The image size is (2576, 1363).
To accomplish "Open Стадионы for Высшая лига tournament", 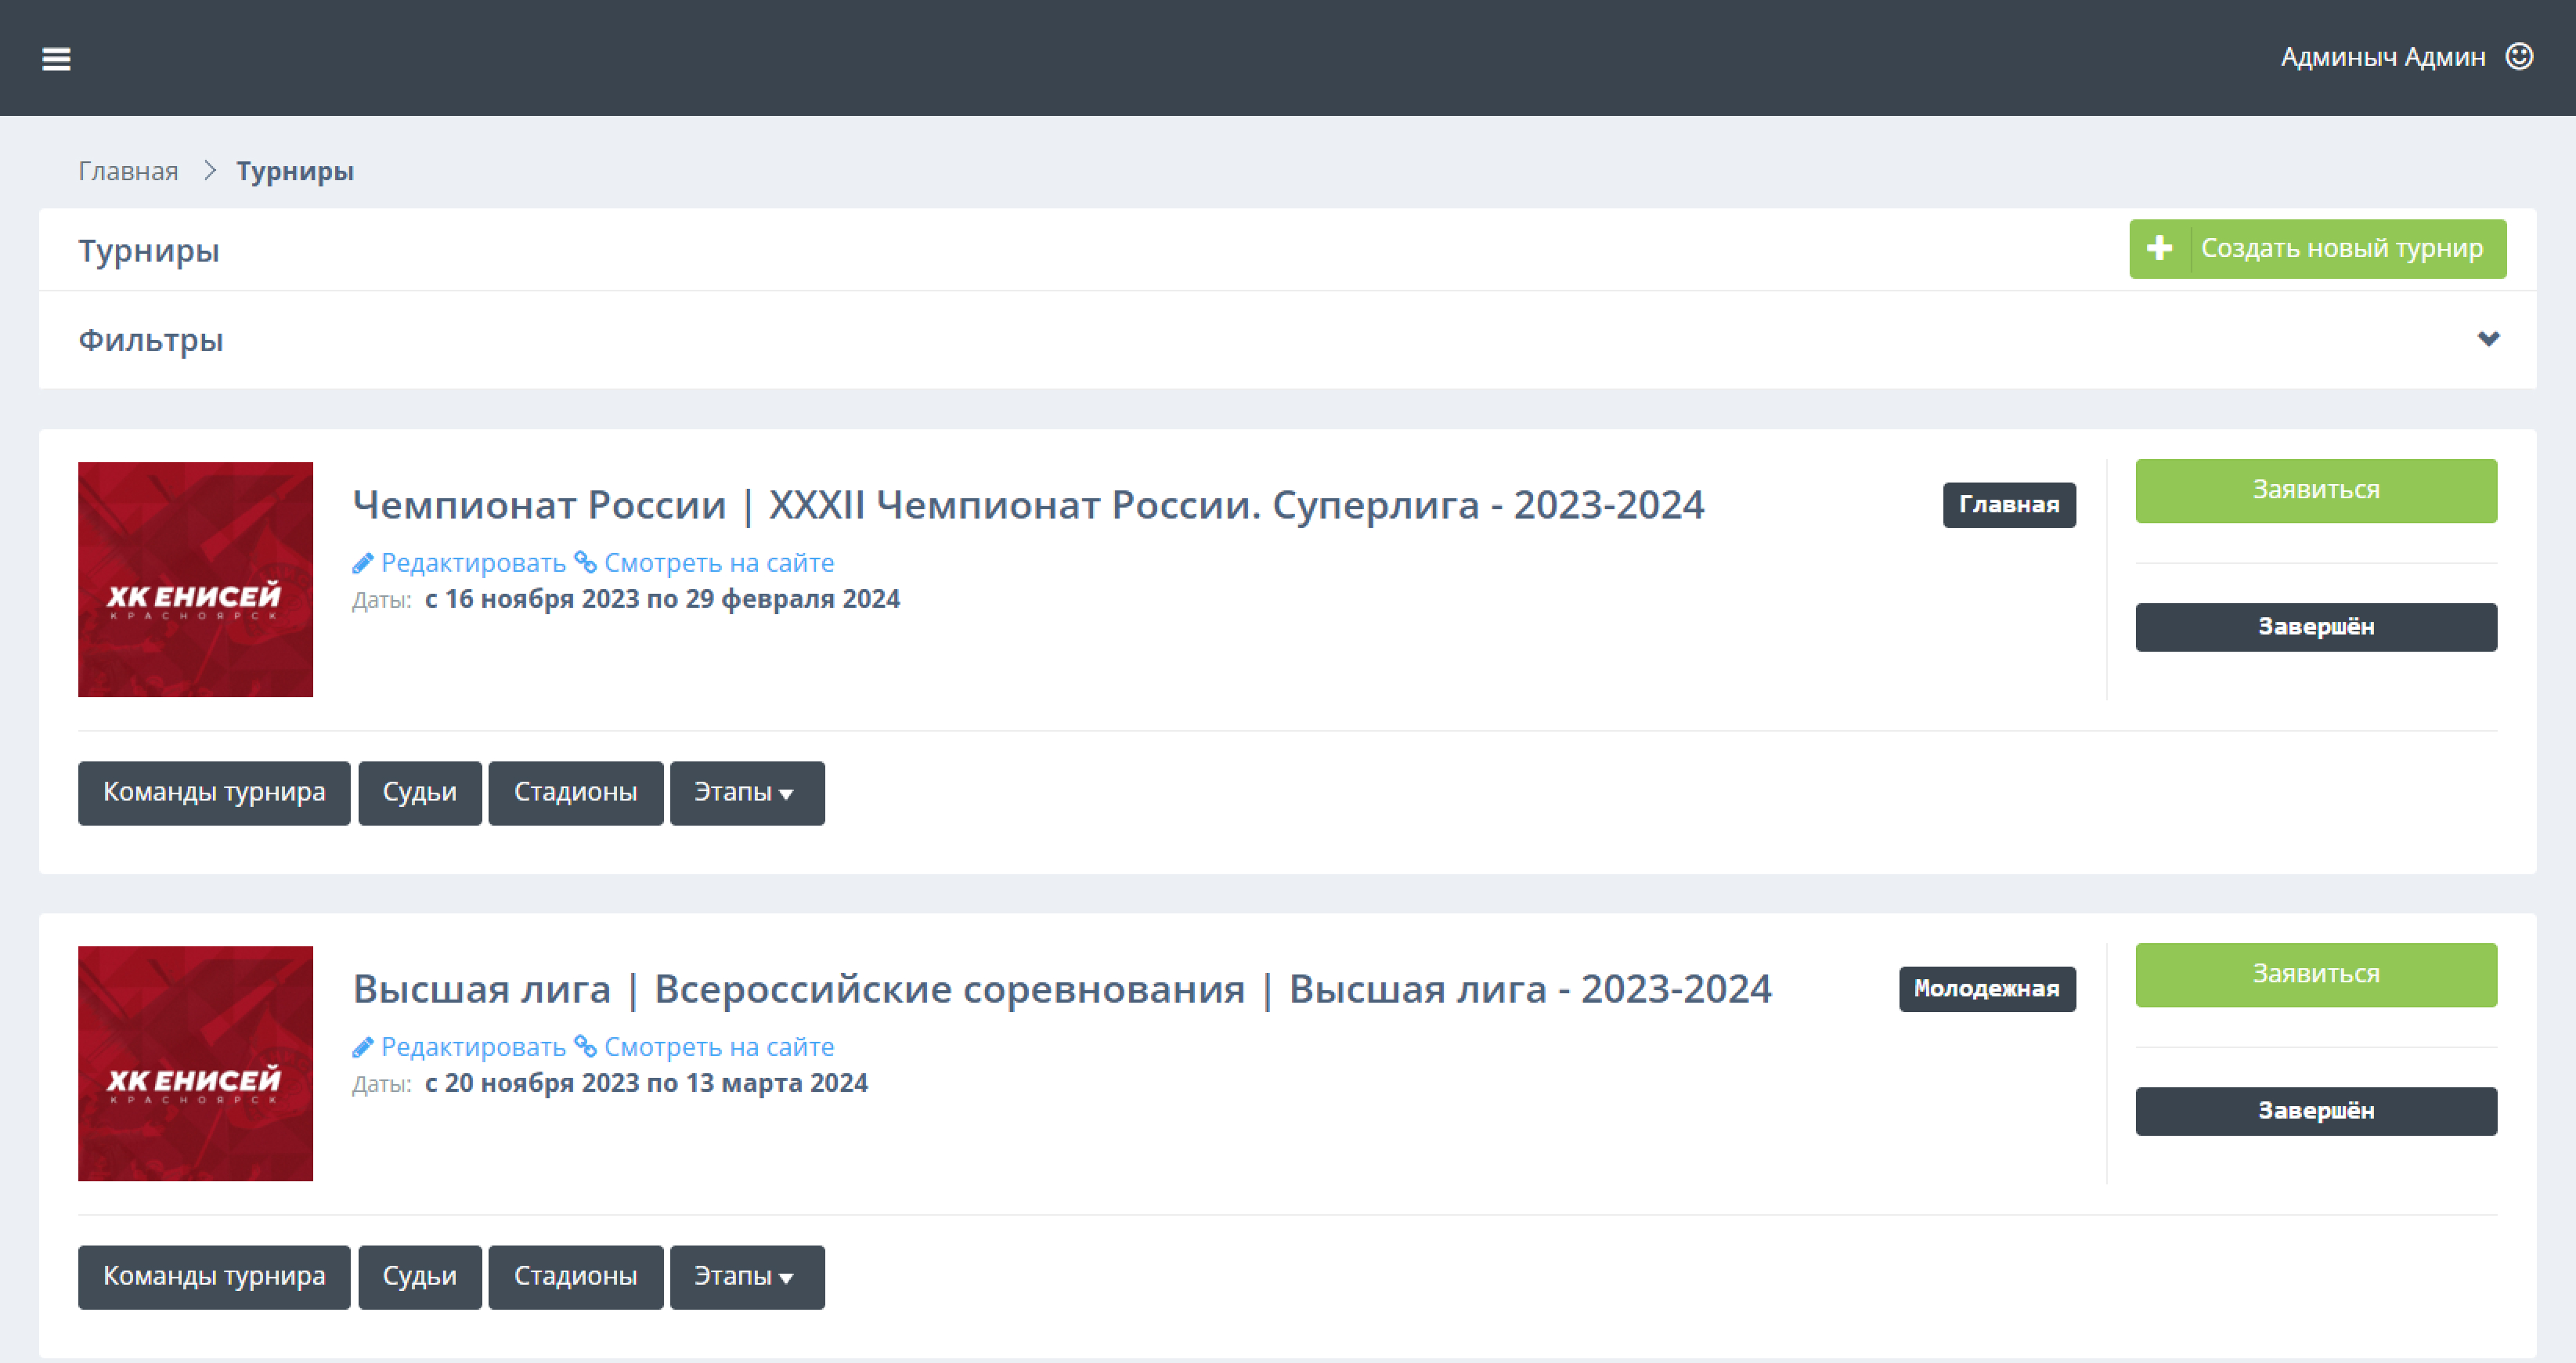I will click(x=575, y=1277).
